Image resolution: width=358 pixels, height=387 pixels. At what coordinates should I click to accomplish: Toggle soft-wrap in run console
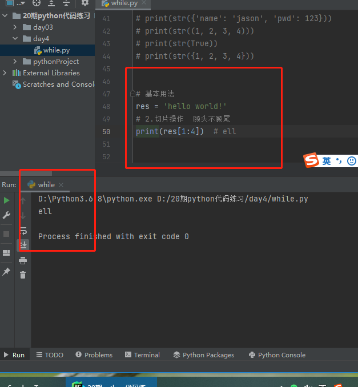(23, 231)
